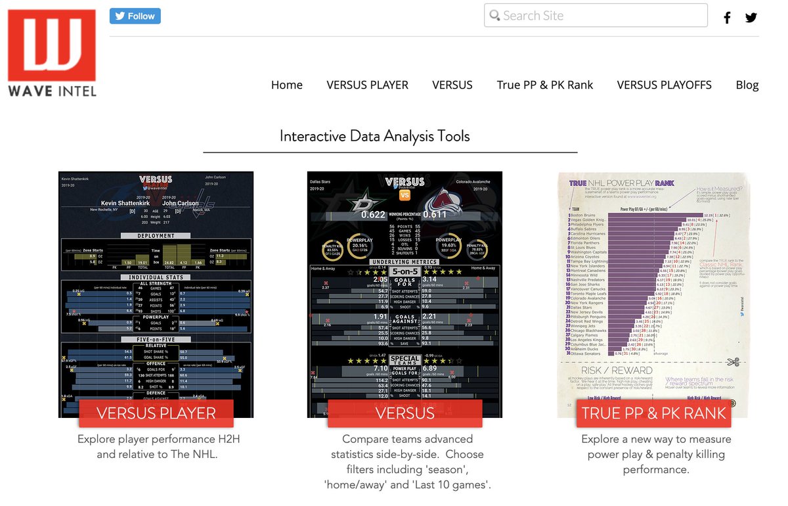Click the magnifier icon in search box

pos(494,15)
